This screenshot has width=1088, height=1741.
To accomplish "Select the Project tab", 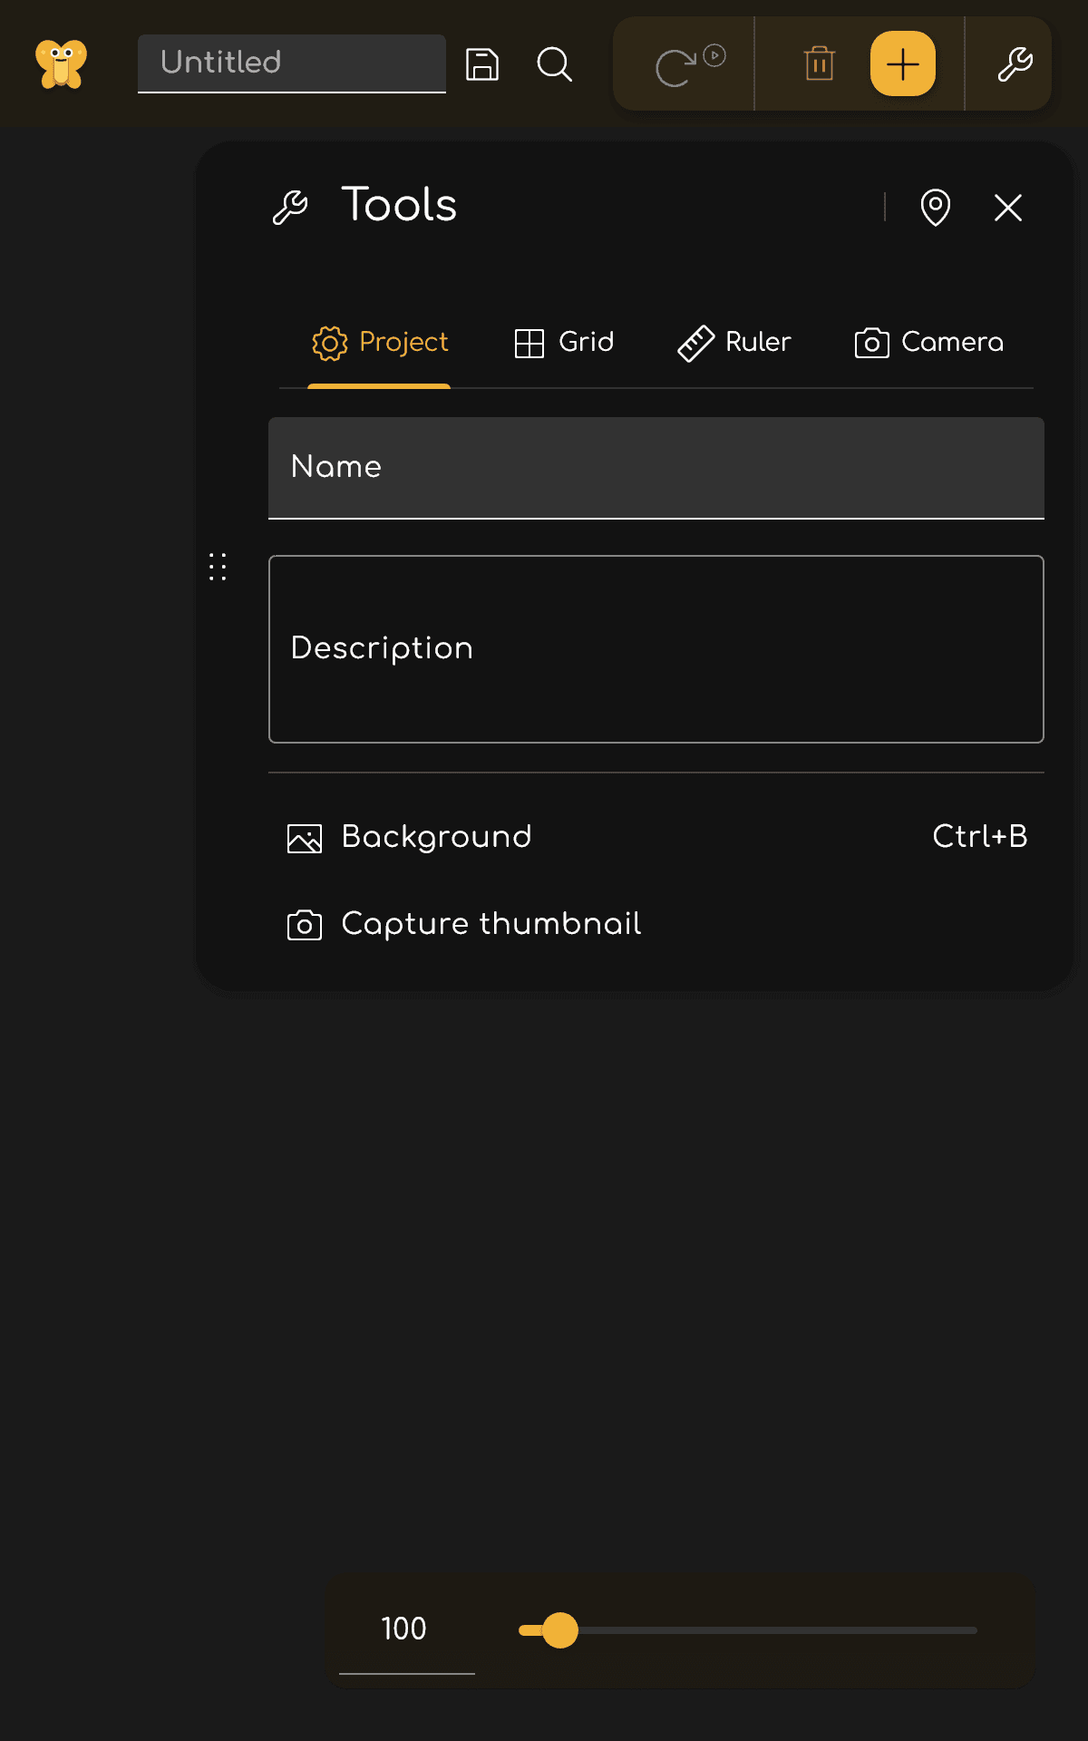I will coord(380,343).
